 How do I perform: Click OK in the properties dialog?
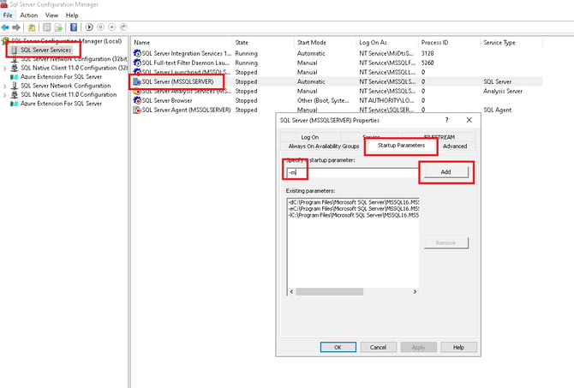point(338,348)
